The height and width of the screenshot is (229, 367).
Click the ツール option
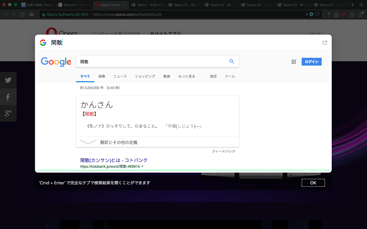pos(230,76)
